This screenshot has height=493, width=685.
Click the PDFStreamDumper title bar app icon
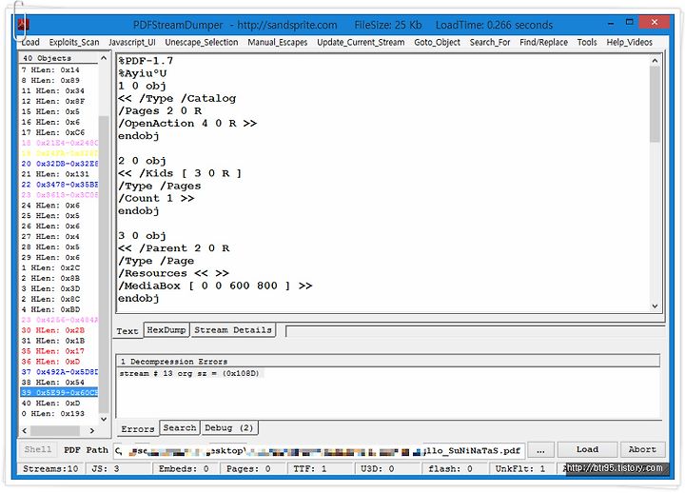(23, 25)
